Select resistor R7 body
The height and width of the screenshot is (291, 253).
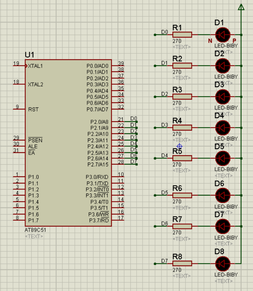click(182, 226)
